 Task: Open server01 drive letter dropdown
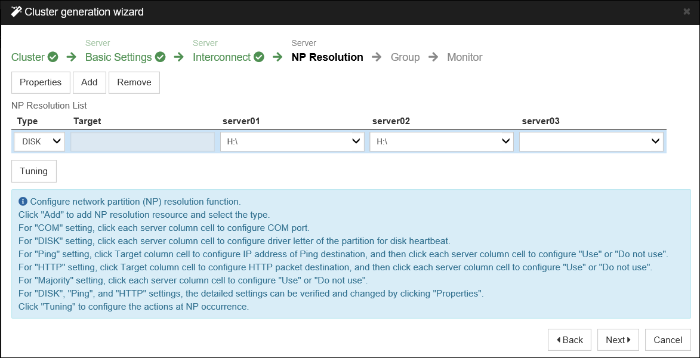tap(292, 141)
